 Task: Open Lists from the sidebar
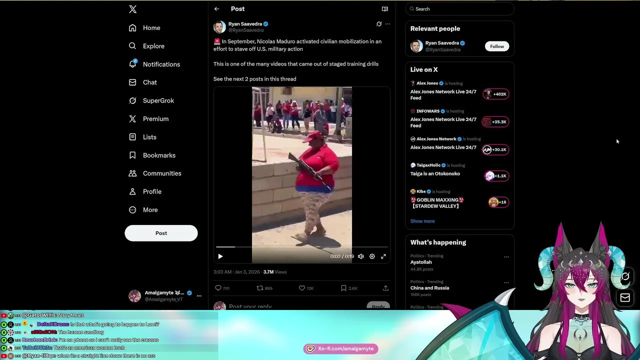(143, 137)
